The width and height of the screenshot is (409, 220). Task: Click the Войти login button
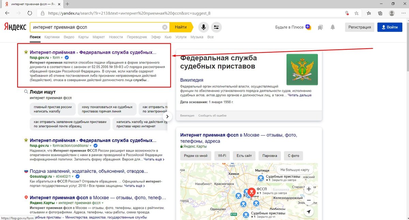coord(390,27)
